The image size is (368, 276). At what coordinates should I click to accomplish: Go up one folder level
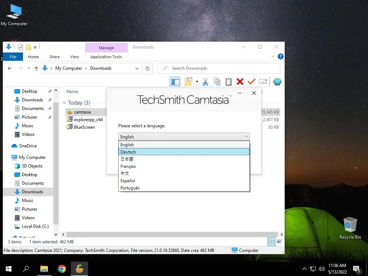(x=36, y=68)
